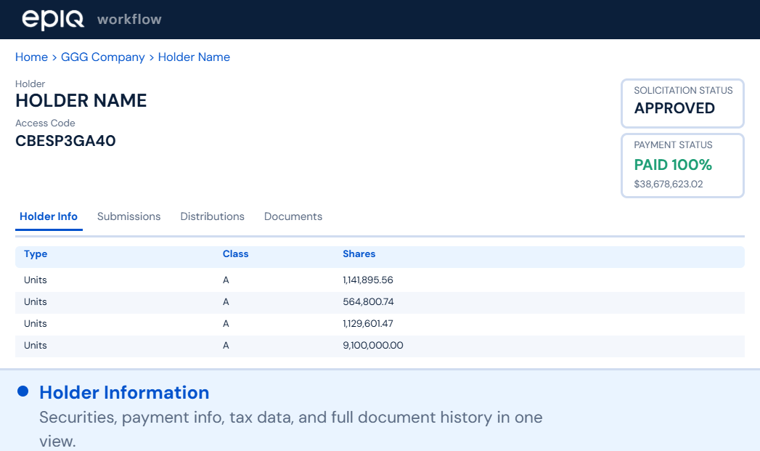Select the Holder Info tab
760x451 pixels.
pos(49,216)
